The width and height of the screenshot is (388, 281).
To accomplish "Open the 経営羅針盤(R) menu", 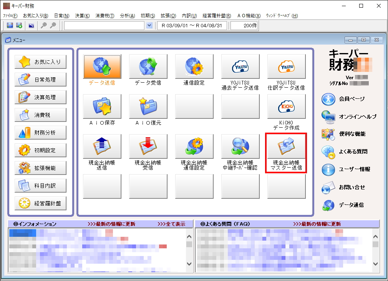I will tap(217, 16).
